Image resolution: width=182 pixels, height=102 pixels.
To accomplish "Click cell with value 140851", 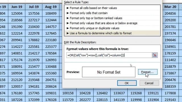I will (17, 53).
